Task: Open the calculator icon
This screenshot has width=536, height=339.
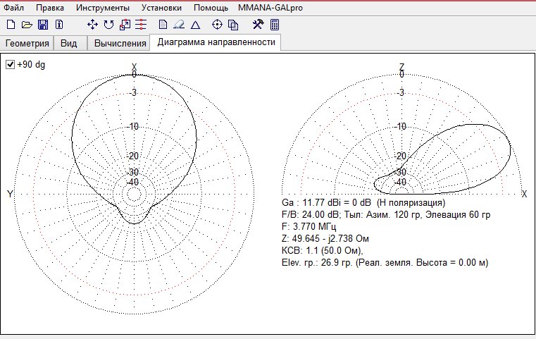Action: [x=274, y=25]
